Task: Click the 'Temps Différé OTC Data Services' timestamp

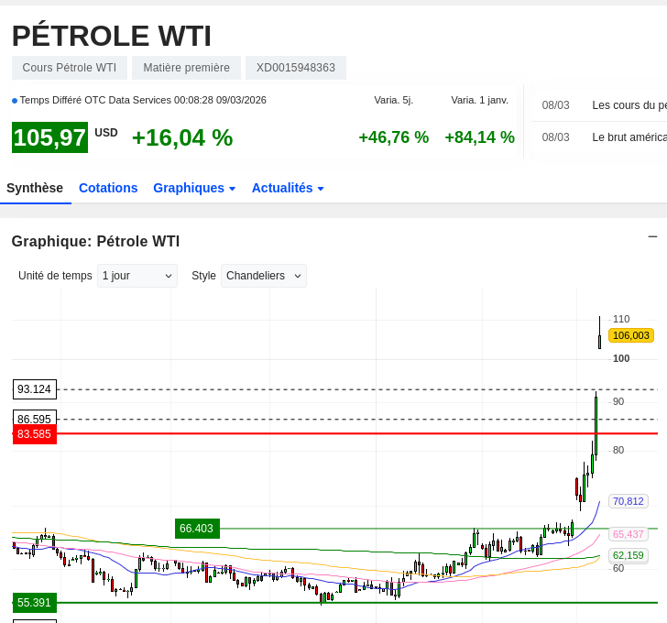Action: coord(143,100)
